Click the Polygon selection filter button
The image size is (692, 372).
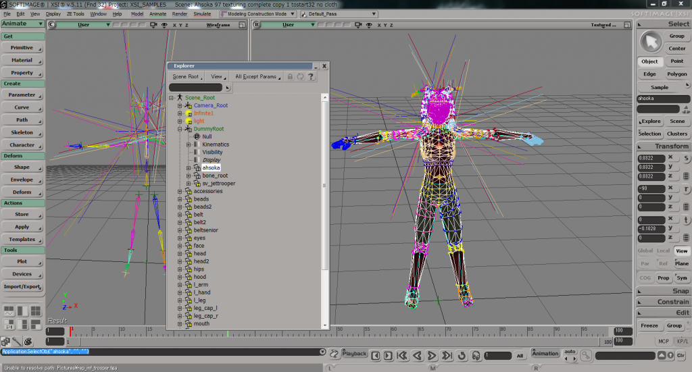pyautogui.click(x=676, y=74)
